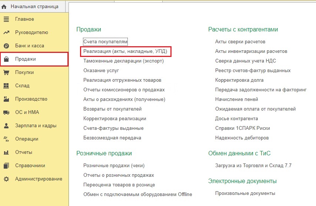
Task: Click the Руководителю trend chart icon
Action: (6, 33)
